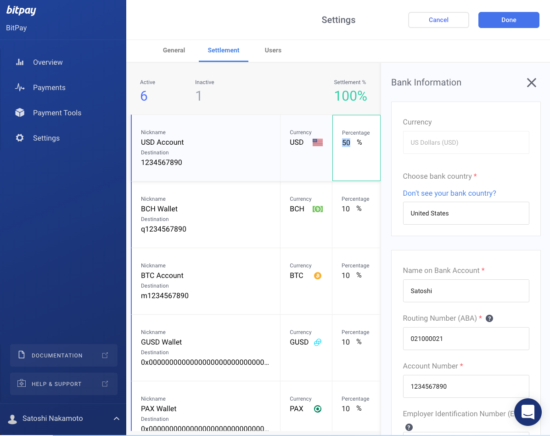Click the US flag next to USD
This screenshot has width=550, height=436.
point(318,142)
